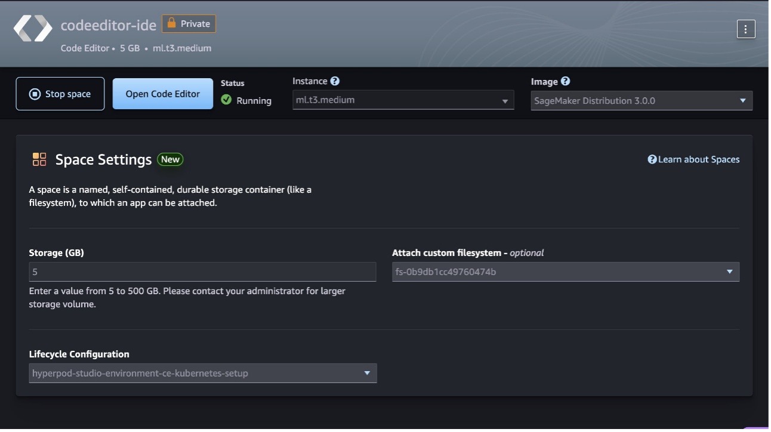Click the green Running status checkmark icon
The image size is (771, 432).
coord(226,100)
